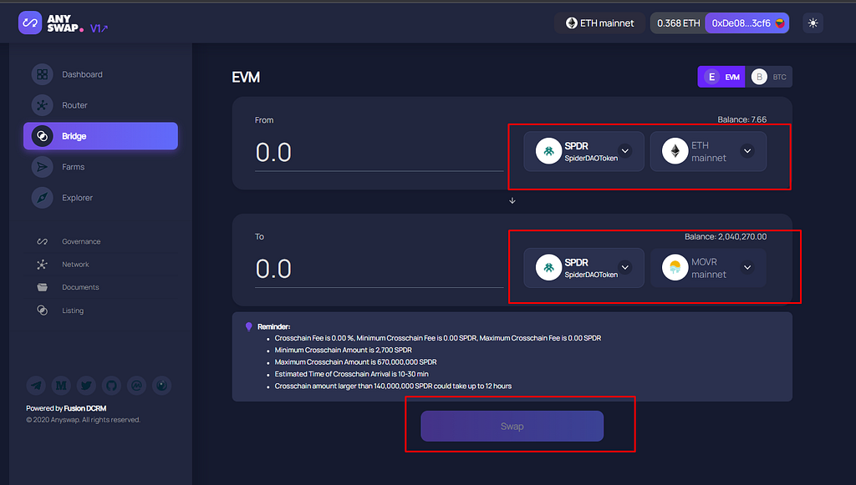This screenshot has height=485, width=856.
Task: Click the EVM page heading
Action: pyautogui.click(x=246, y=78)
